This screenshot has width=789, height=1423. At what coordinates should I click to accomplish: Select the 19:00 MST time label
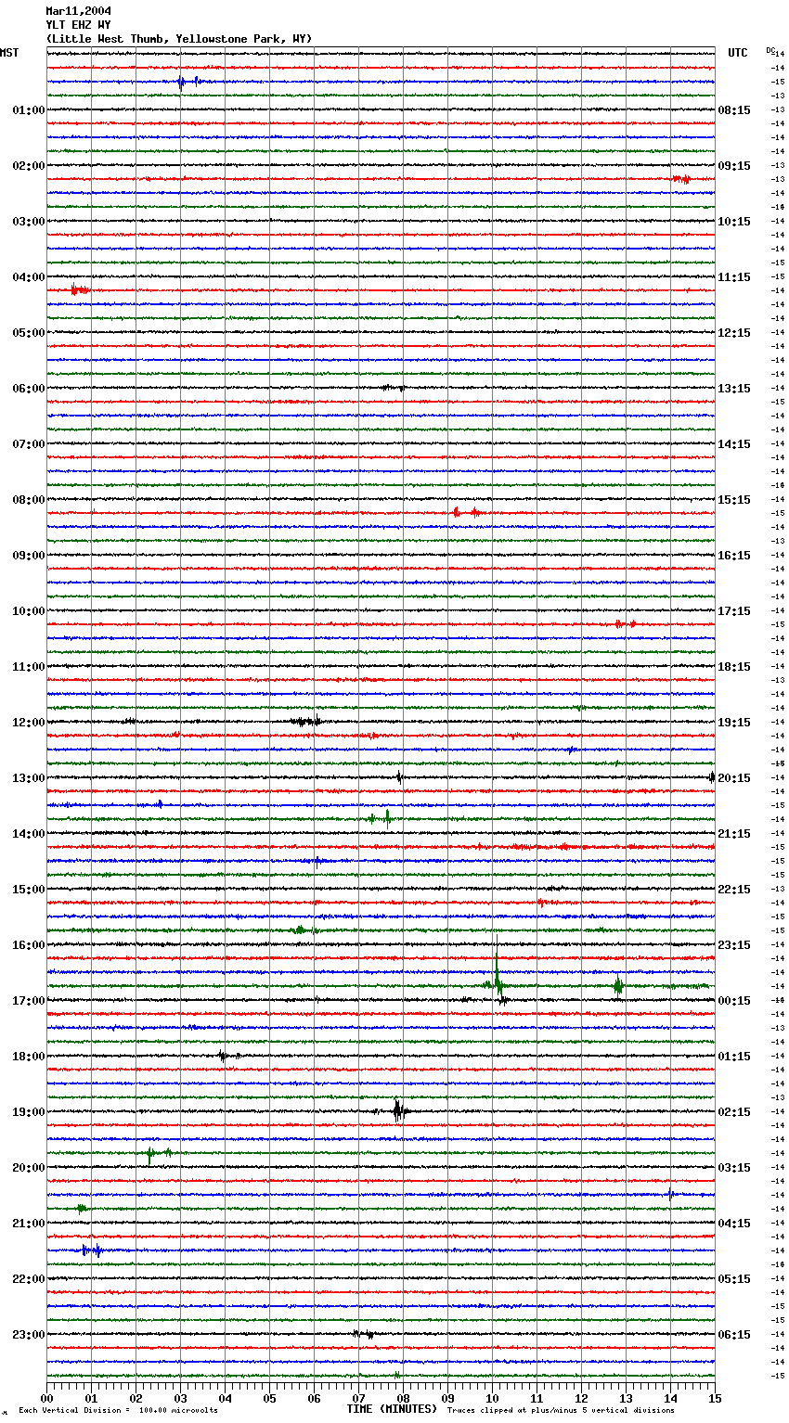point(28,1112)
